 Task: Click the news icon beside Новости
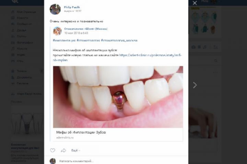(x=13, y=18)
